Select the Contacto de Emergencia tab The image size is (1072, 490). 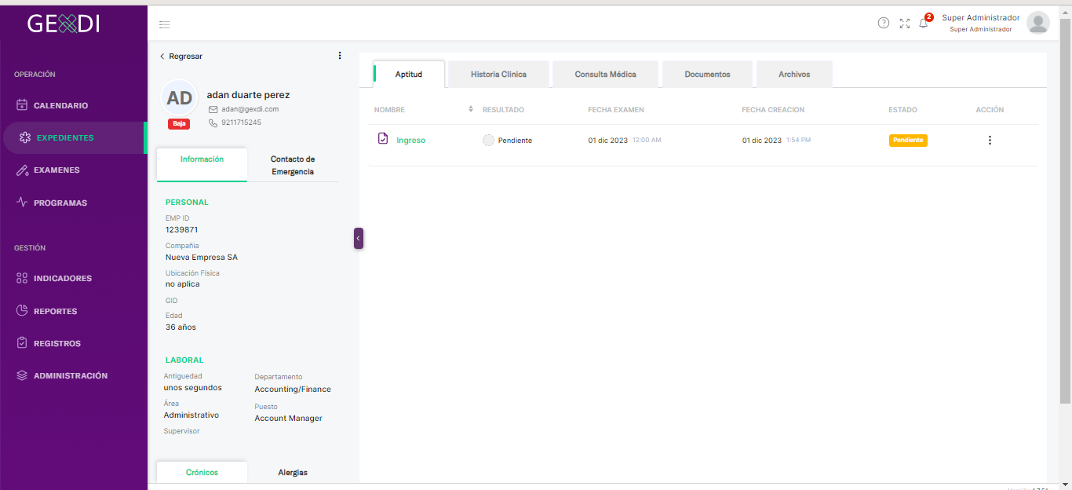(293, 165)
